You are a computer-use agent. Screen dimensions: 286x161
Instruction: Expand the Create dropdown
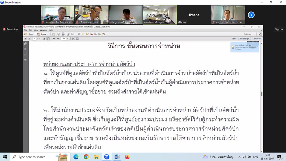[x=42, y=34]
